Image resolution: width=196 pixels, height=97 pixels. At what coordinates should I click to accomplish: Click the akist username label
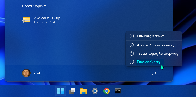37,73
